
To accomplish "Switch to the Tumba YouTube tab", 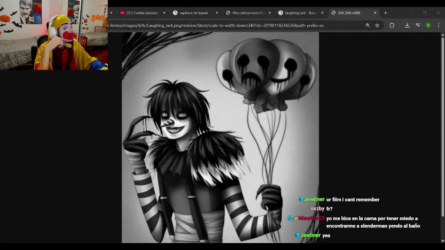I will (x=143, y=13).
